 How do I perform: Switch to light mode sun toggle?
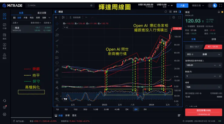pyautogui.click(x=210, y=5)
